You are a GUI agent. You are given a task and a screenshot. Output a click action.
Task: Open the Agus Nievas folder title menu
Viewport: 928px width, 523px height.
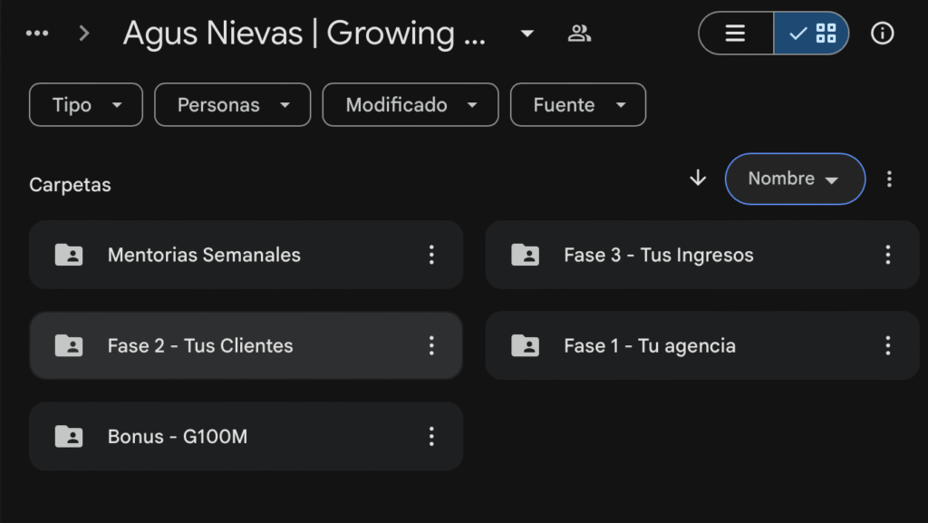tap(527, 34)
